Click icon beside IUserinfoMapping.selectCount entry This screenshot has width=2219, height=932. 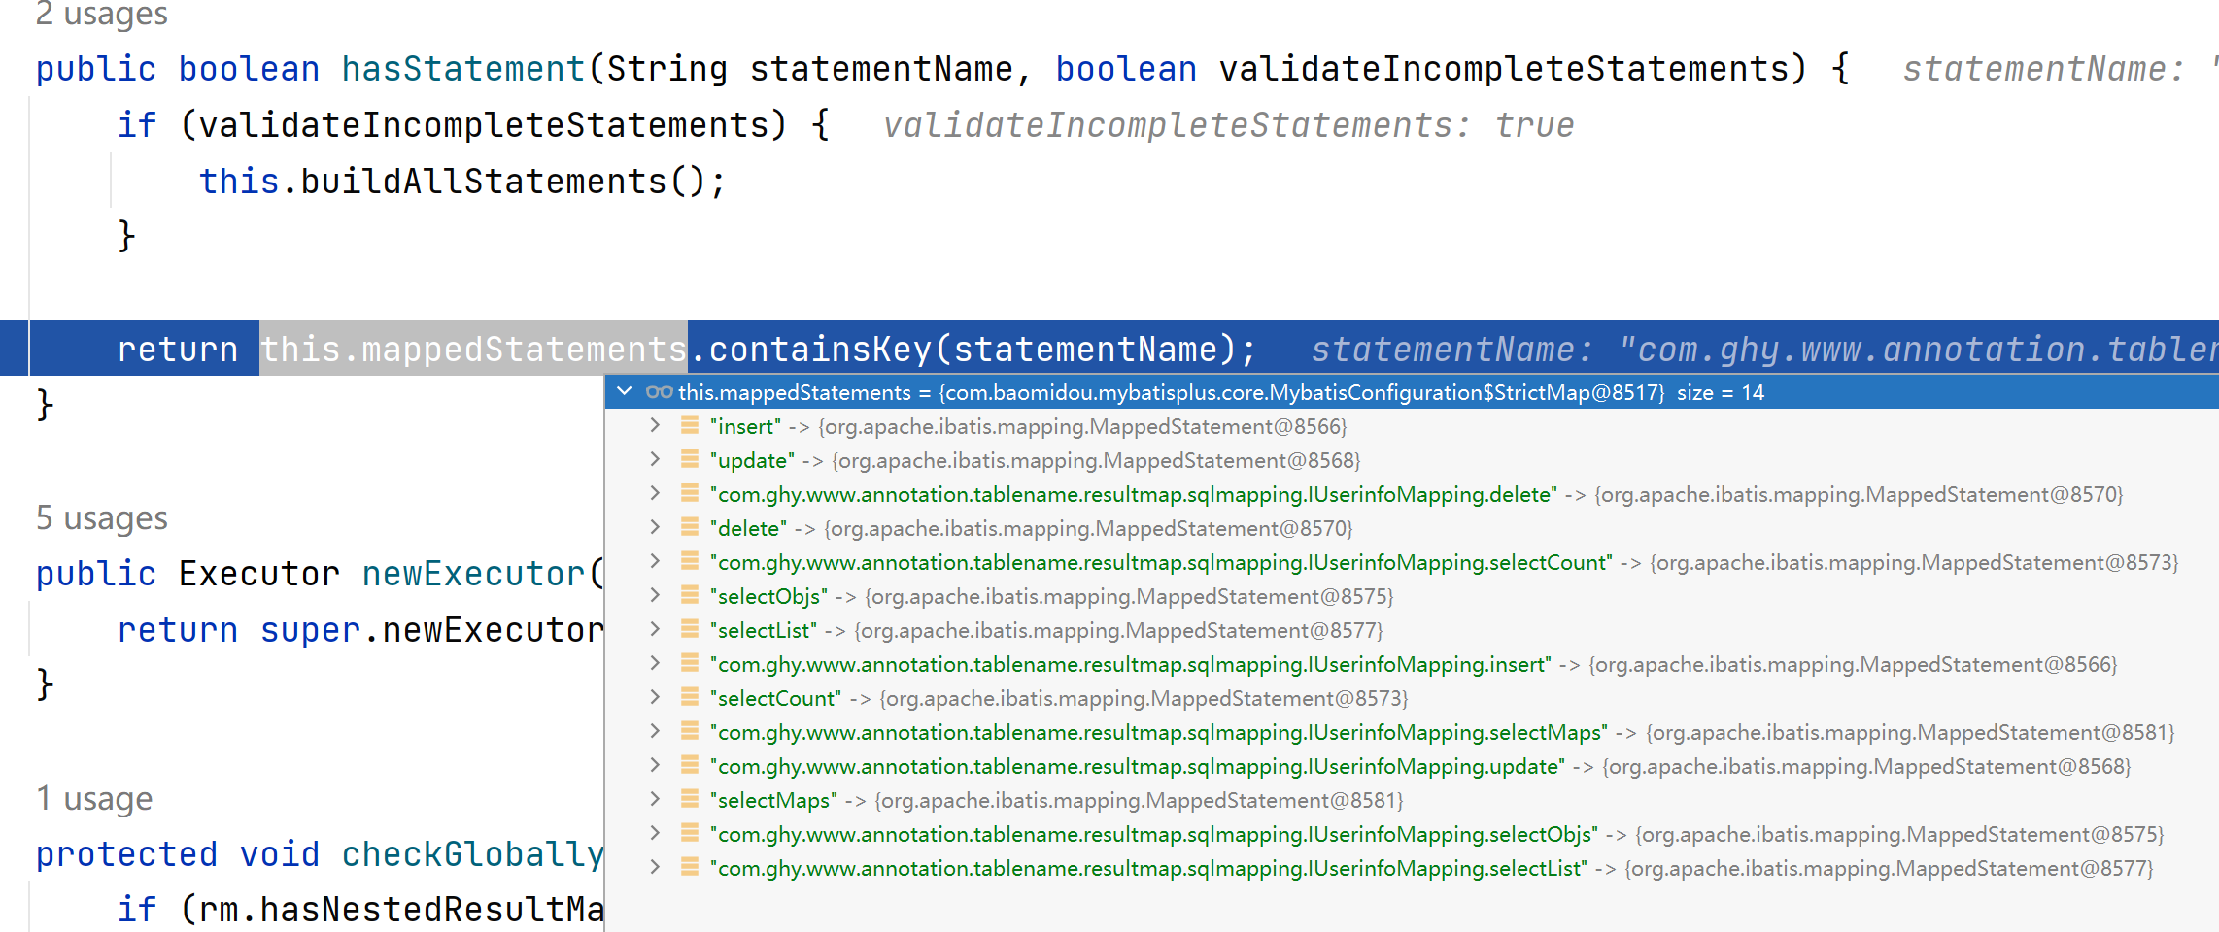690,562
